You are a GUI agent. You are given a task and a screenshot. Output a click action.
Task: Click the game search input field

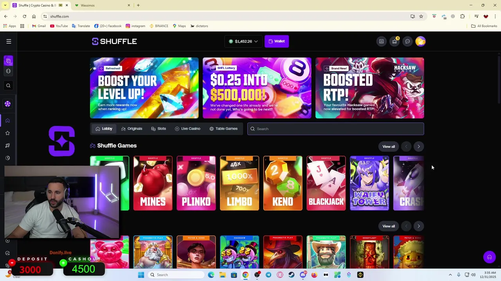(x=335, y=129)
